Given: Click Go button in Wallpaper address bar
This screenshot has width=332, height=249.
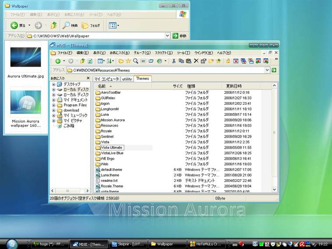Looking at the screenshot, I should pos(180,36).
